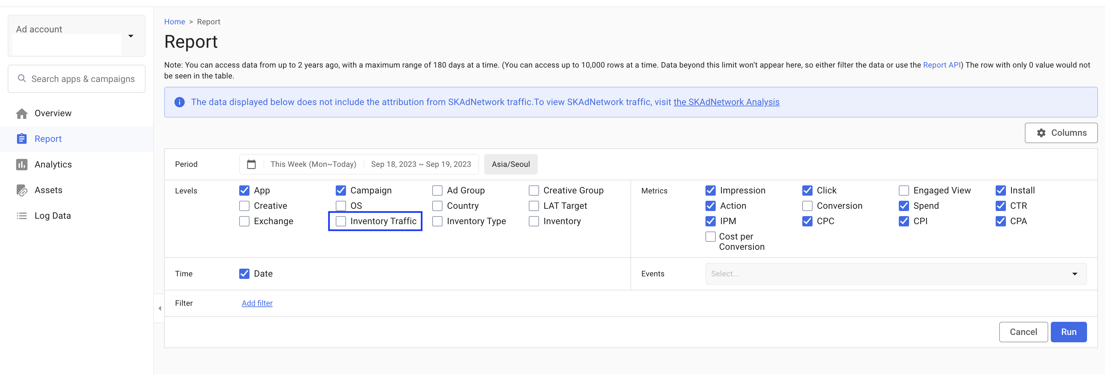The height and width of the screenshot is (374, 1105).
Task: Click the Report clipboard icon
Action: pos(22,139)
